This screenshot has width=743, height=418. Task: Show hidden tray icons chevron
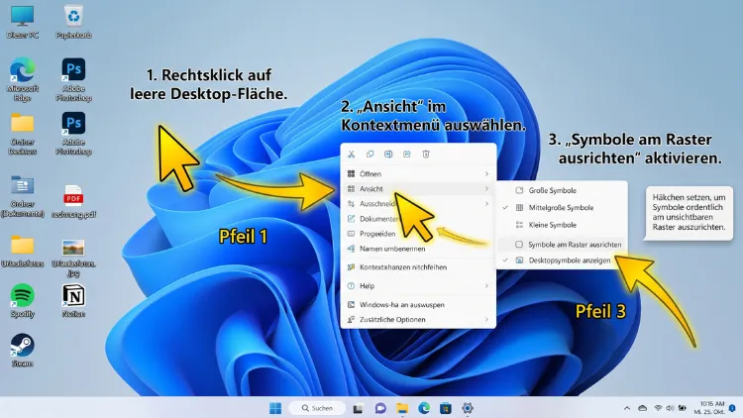(x=627, y=408)
